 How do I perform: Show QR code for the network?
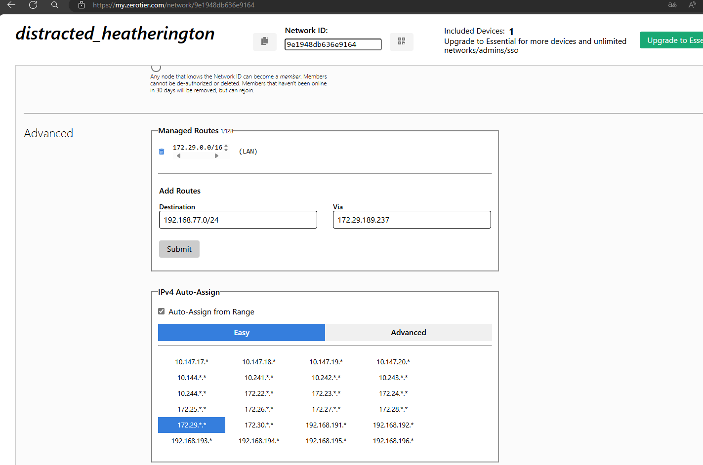pos(402,41)
